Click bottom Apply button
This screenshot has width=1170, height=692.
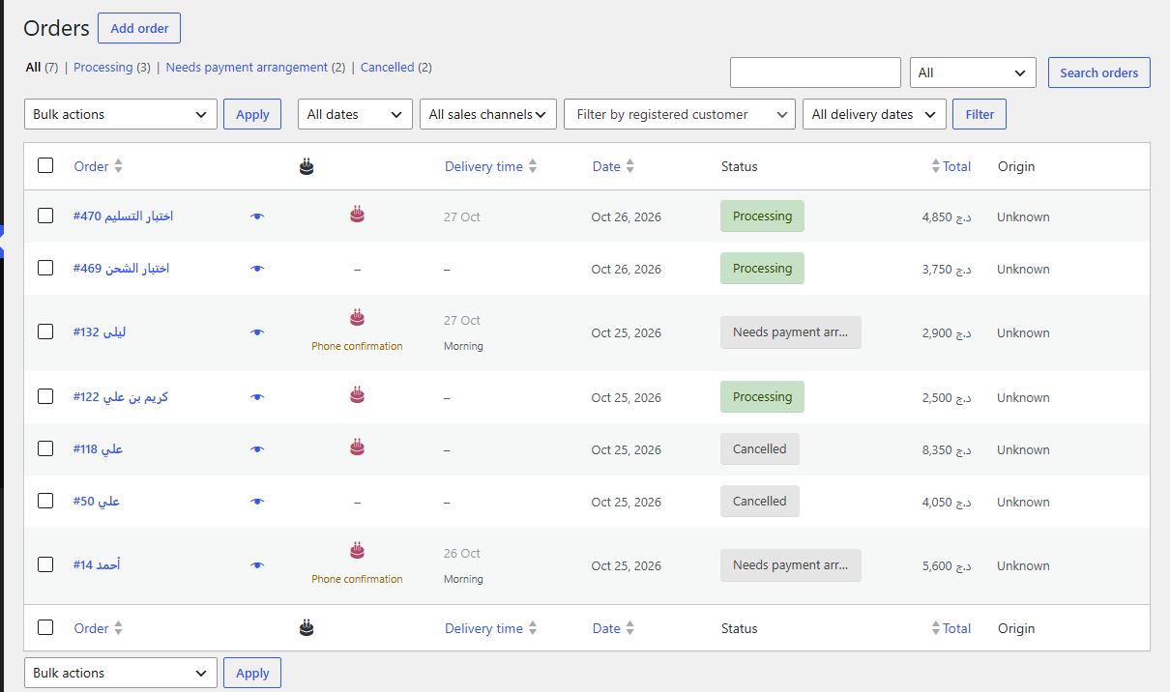tap(252, 673)
